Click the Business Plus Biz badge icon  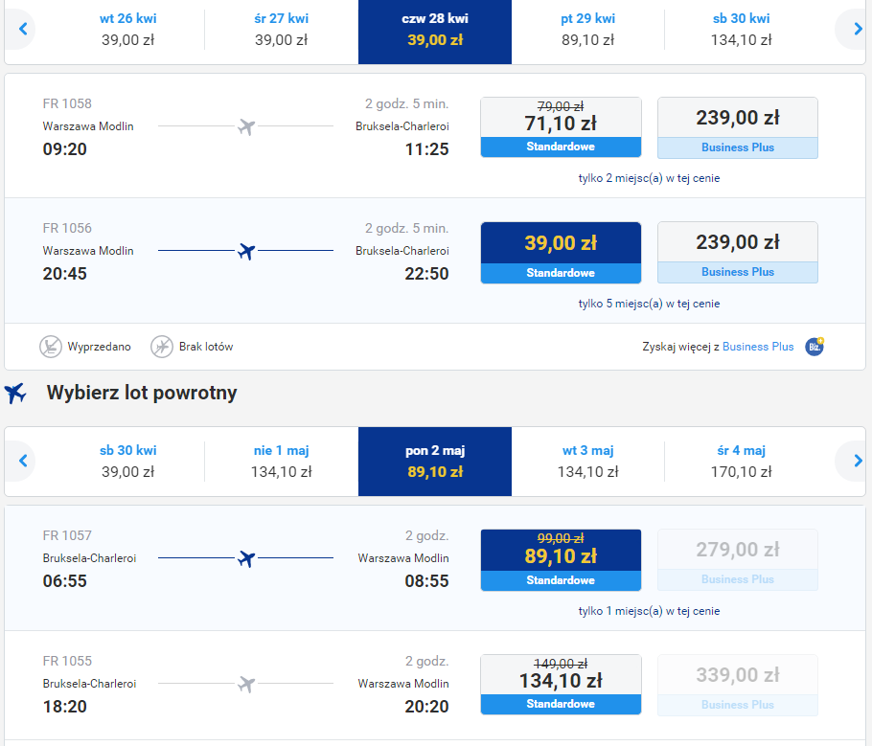pyautogui.click(x=815, y=347)
